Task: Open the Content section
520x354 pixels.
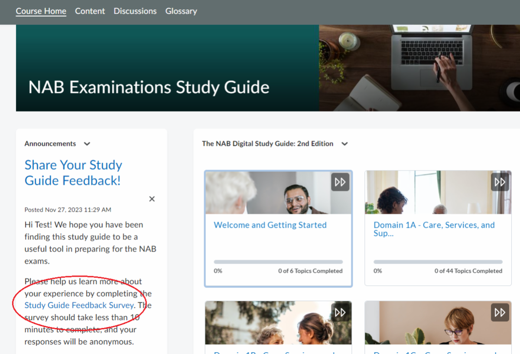Action: click(90, 11)
